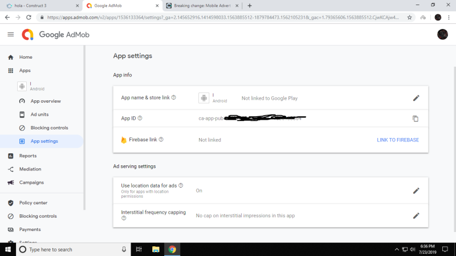
Task: Open Mediation section
Action: pos(30,169)
